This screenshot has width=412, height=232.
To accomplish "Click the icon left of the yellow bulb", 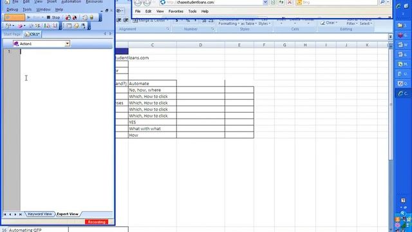I will click(84, 17).
